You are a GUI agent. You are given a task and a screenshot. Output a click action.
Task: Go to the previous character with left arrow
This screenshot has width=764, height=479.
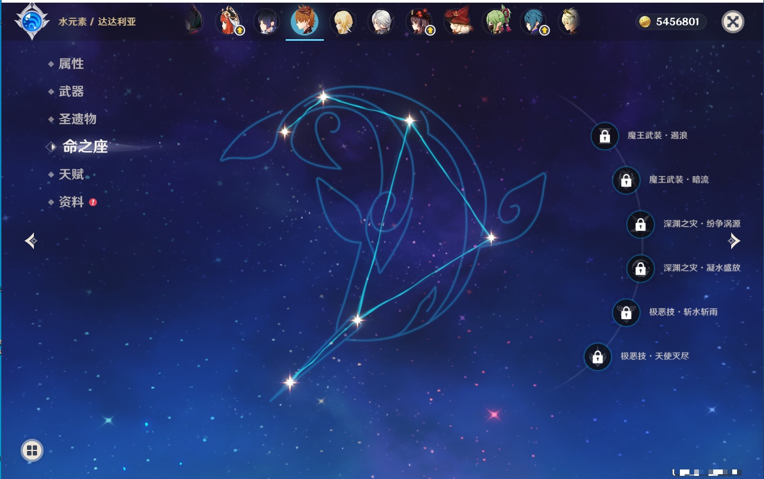pyautogui.click(x=31, y=241)
